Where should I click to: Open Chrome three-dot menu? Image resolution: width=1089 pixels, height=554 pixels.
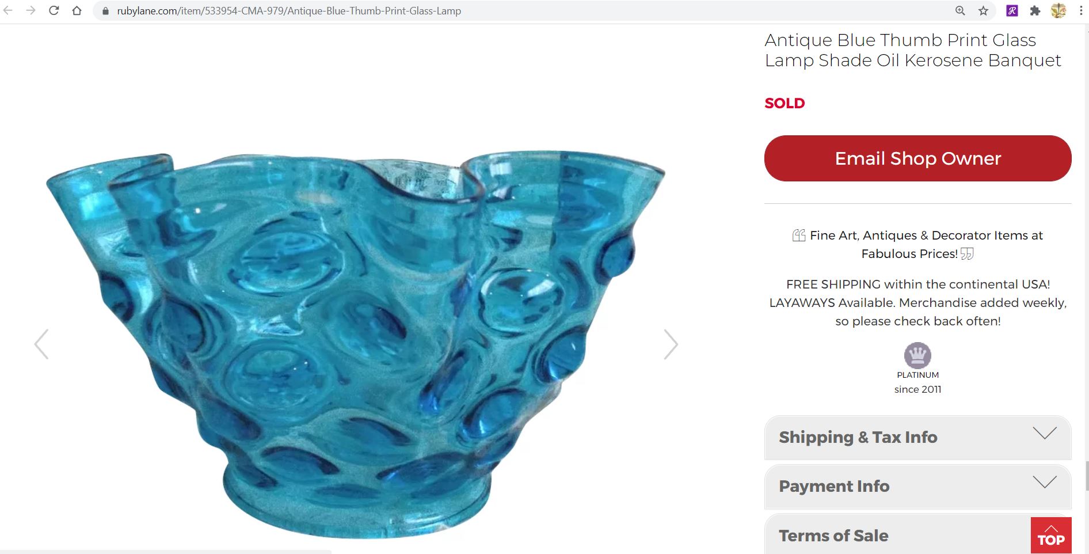pos(1081,10)
